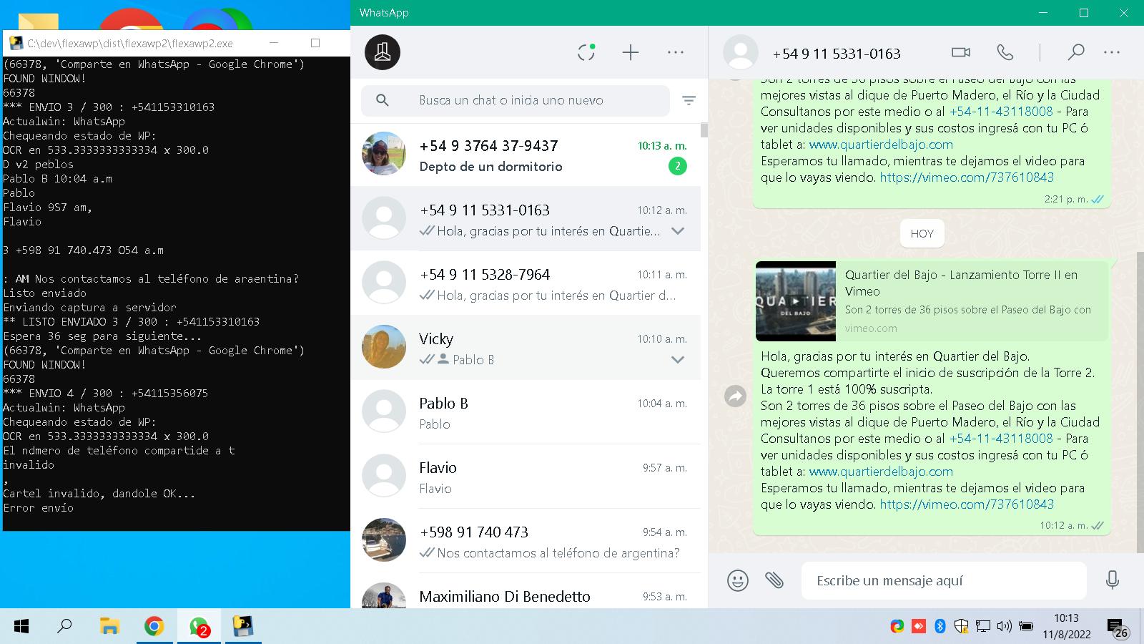Click vimeo.com/737610843 link in today's message

[x=967, y=504]
